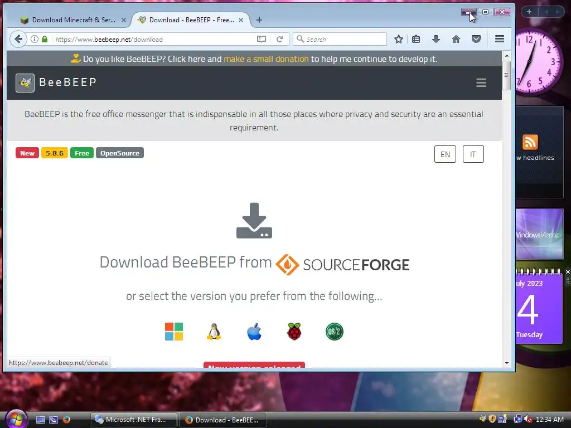Screen dimensions: 571x428
Task: Click page scrollbar up arrow
Action: point(506,56)
